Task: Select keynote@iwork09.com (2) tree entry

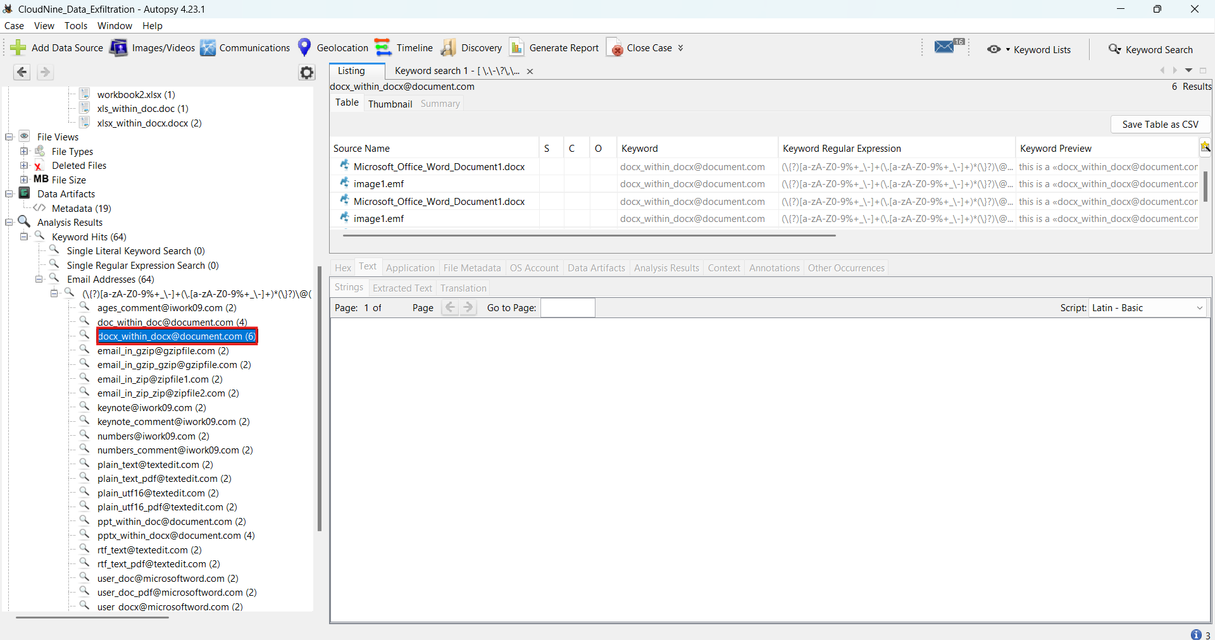Action: coord(152,408)
